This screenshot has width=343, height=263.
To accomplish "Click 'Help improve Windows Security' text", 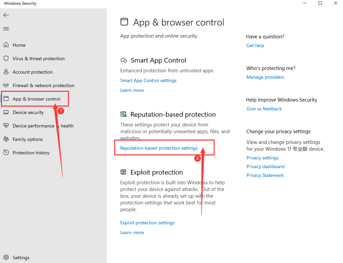I will click(x=282, y=100).
